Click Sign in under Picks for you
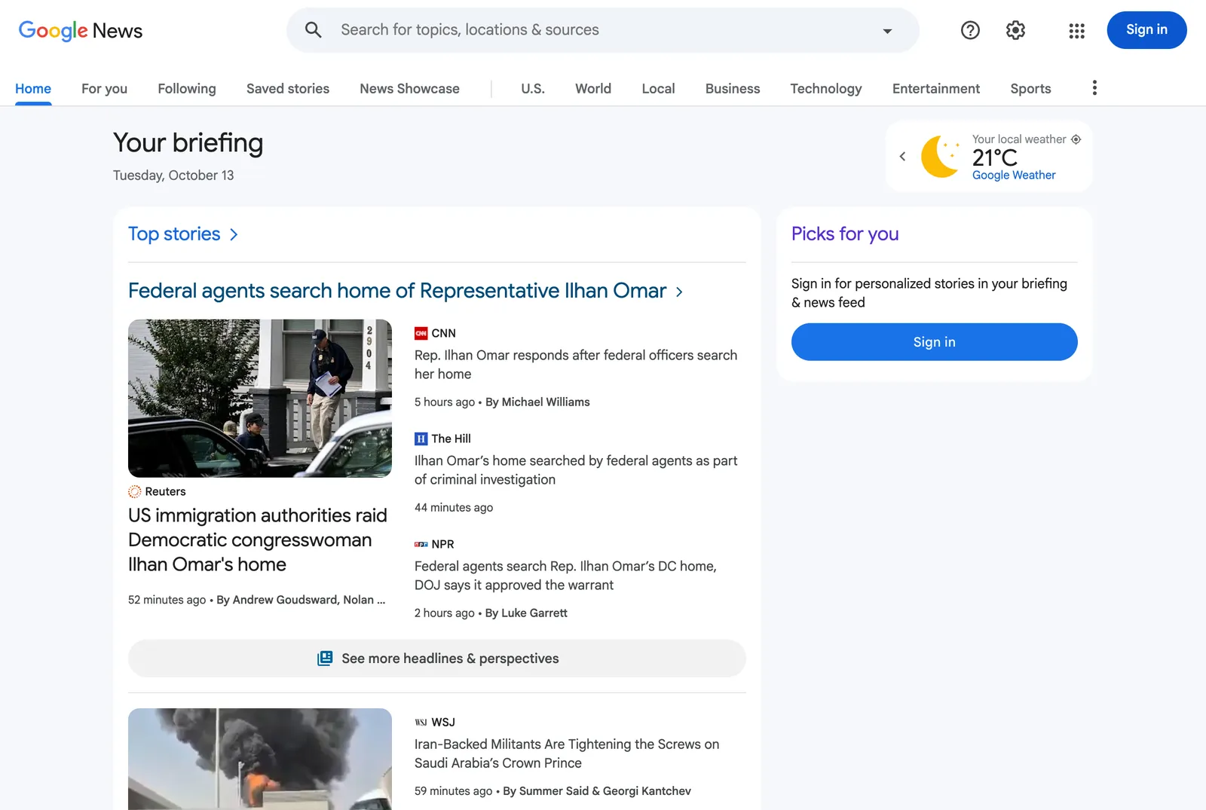The width and height of the screenshot is (1206, 810). pos(934,342)
